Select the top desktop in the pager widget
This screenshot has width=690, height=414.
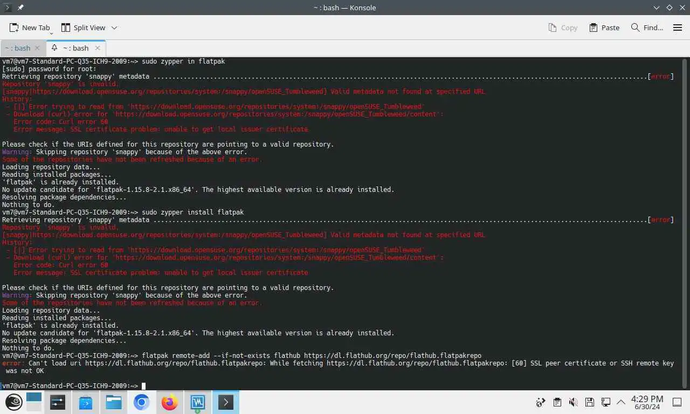tap(34, 397)
